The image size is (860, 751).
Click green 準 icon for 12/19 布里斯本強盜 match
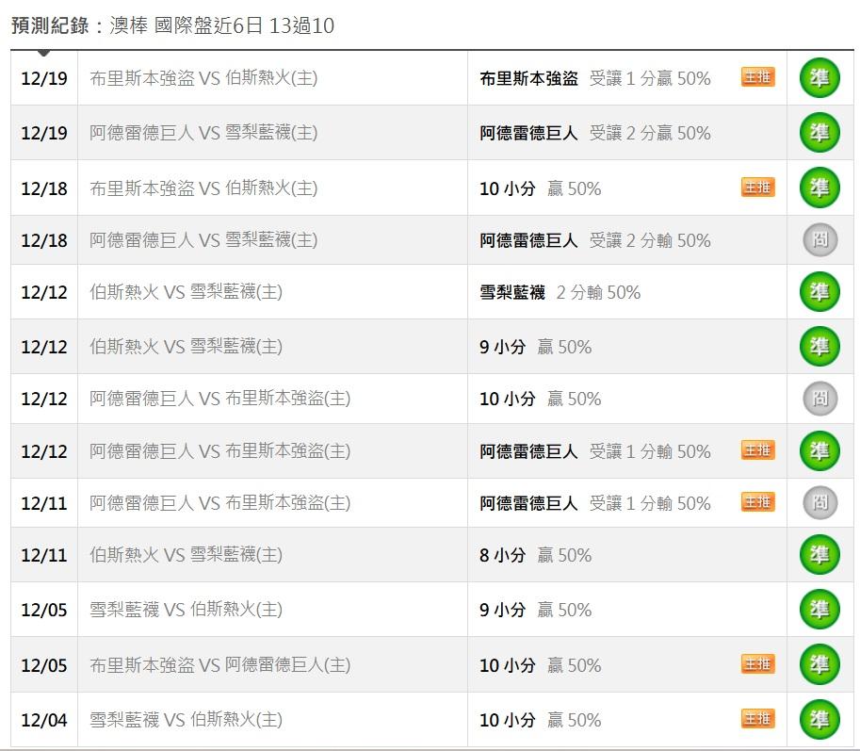819,78
